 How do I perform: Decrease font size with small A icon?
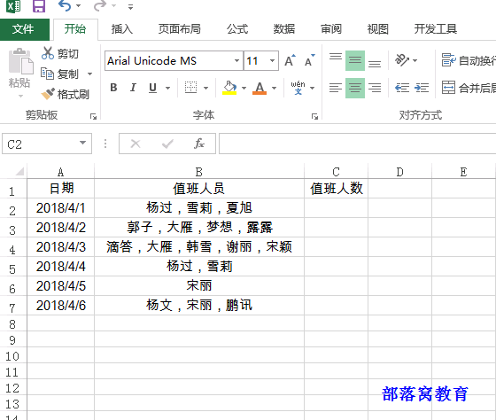[x=309, y=60]
